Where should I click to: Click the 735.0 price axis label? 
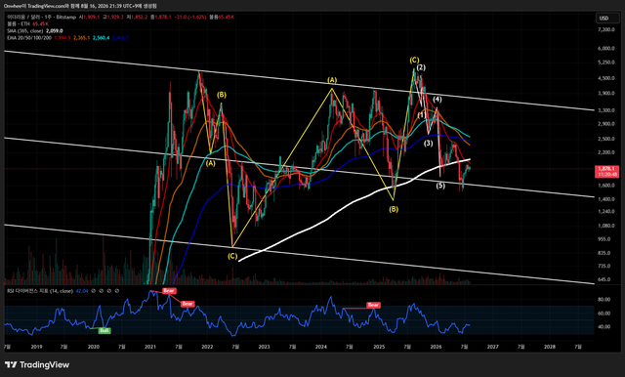point(604,266)
